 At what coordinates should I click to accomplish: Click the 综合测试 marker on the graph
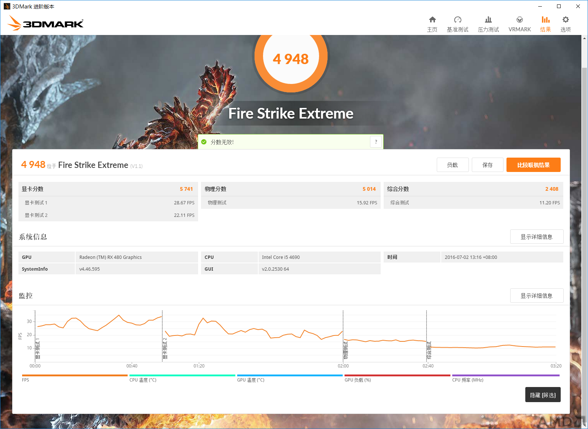coord(429,350)
